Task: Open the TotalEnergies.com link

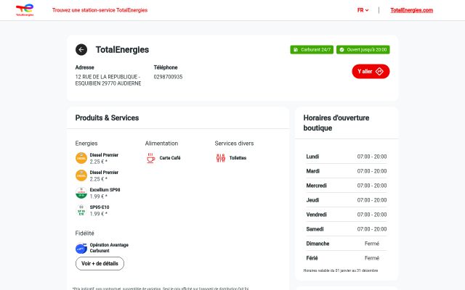Action: coord(412,10)
